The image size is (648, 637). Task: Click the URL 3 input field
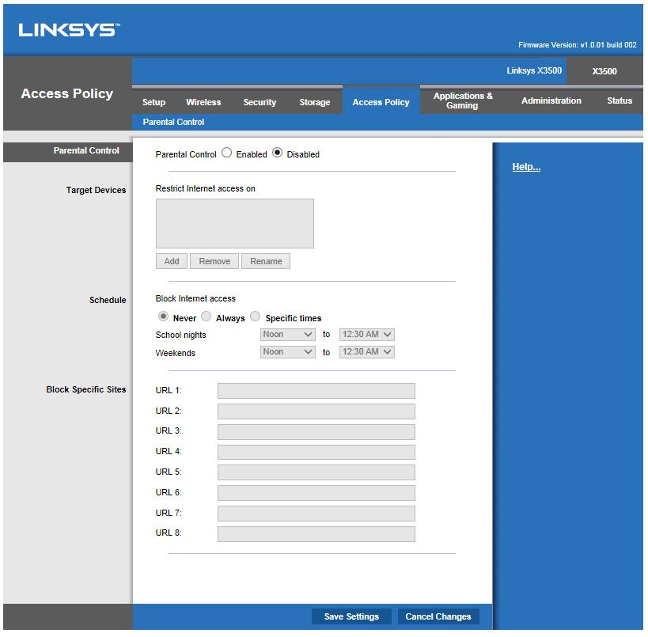[316, 431]
